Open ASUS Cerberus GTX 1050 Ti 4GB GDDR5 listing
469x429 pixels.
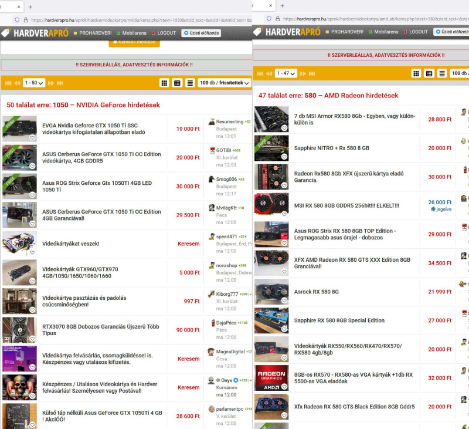[x=101, y=157]
